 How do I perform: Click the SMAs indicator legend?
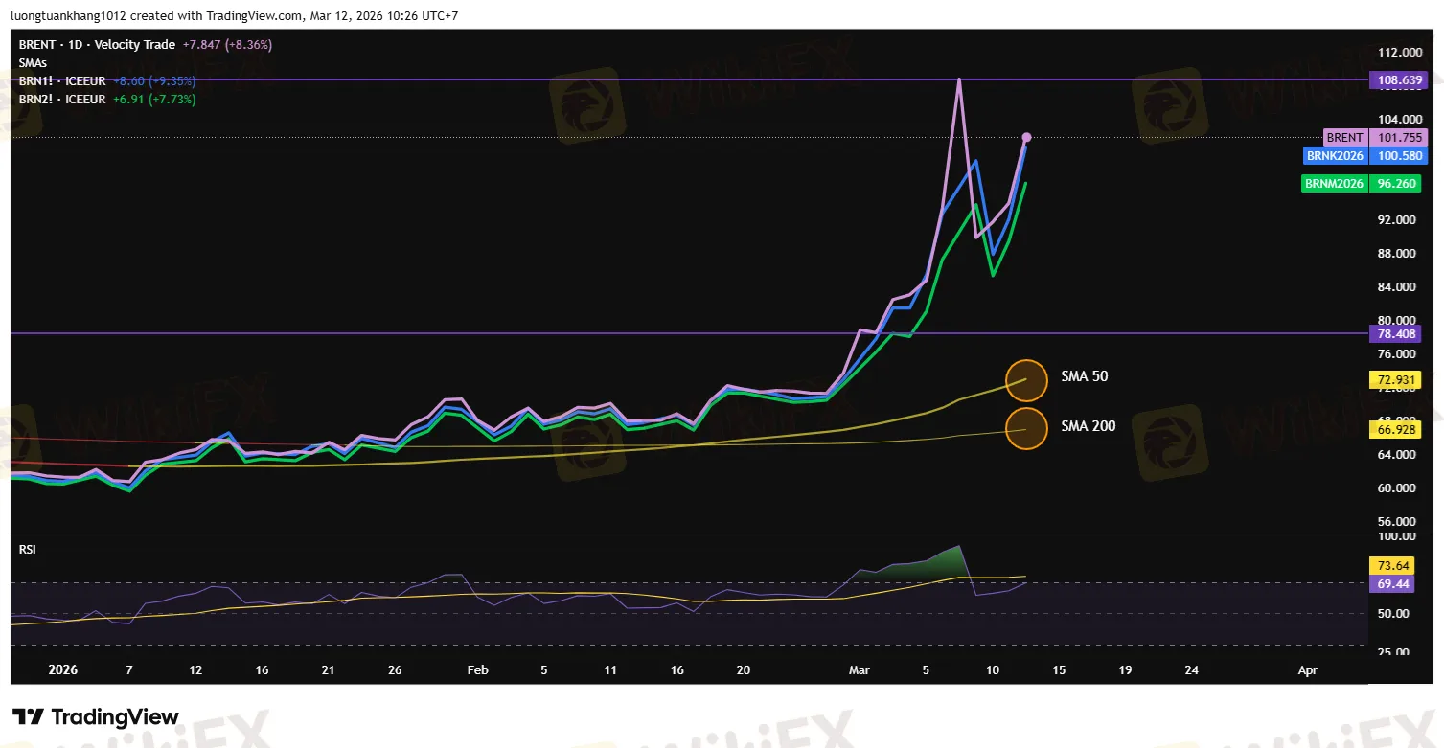click(34, 62)
